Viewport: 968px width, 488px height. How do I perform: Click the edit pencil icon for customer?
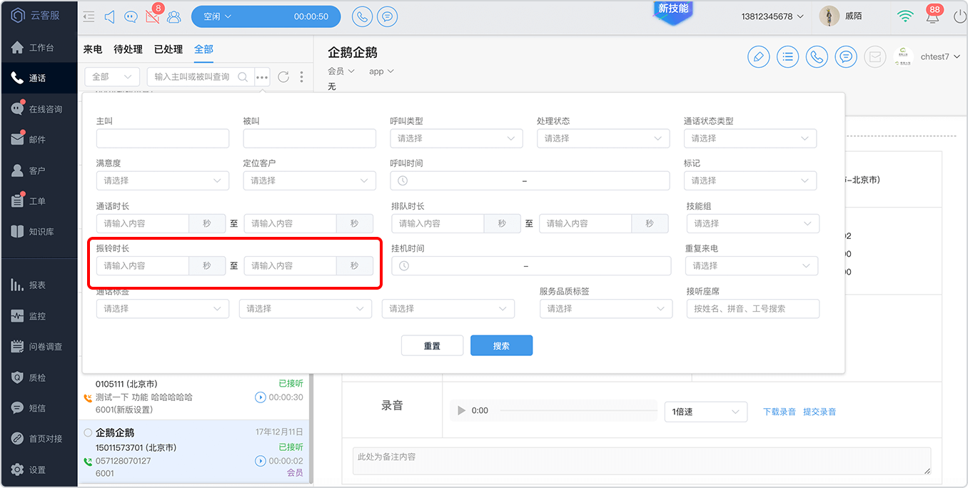[759, 56]
